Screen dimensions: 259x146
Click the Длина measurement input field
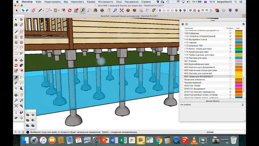tap(229, 132)
